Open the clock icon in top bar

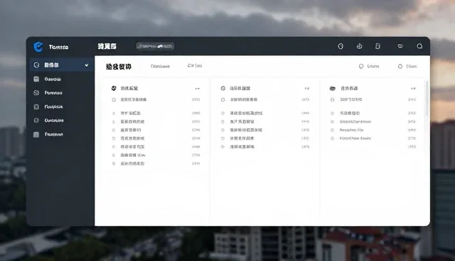pyautogui.click(x=341, y=46)
